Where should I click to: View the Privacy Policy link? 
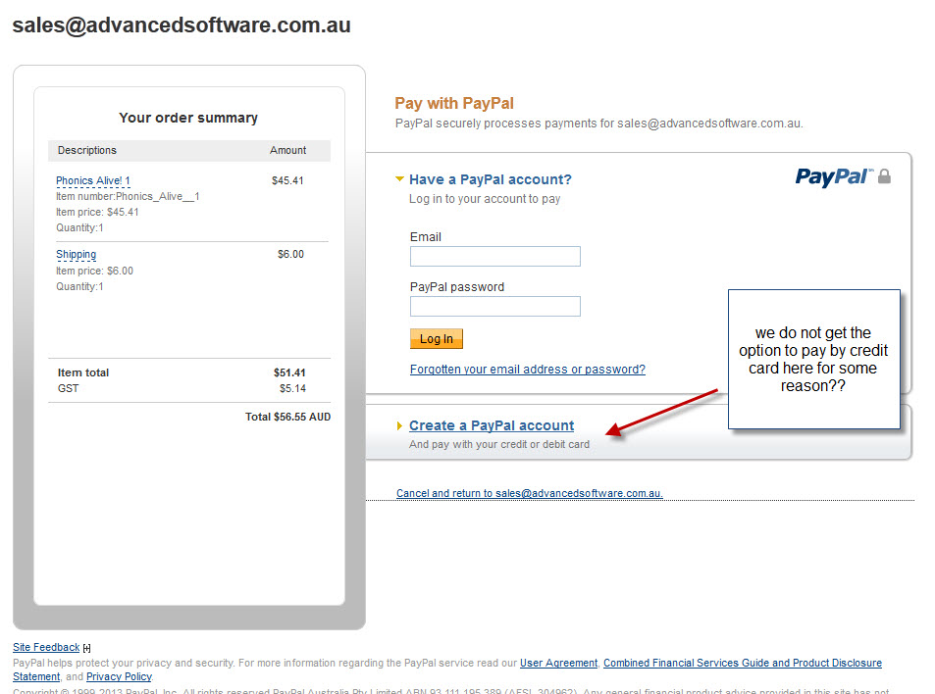tap(119, 677)
